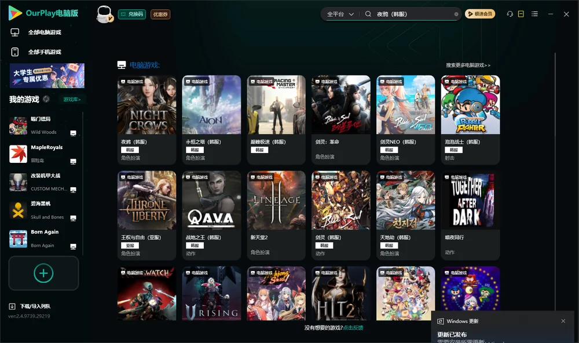The image size is (579, 343).
Task: Open Born Again in my games list
Action: coord(43,239)
